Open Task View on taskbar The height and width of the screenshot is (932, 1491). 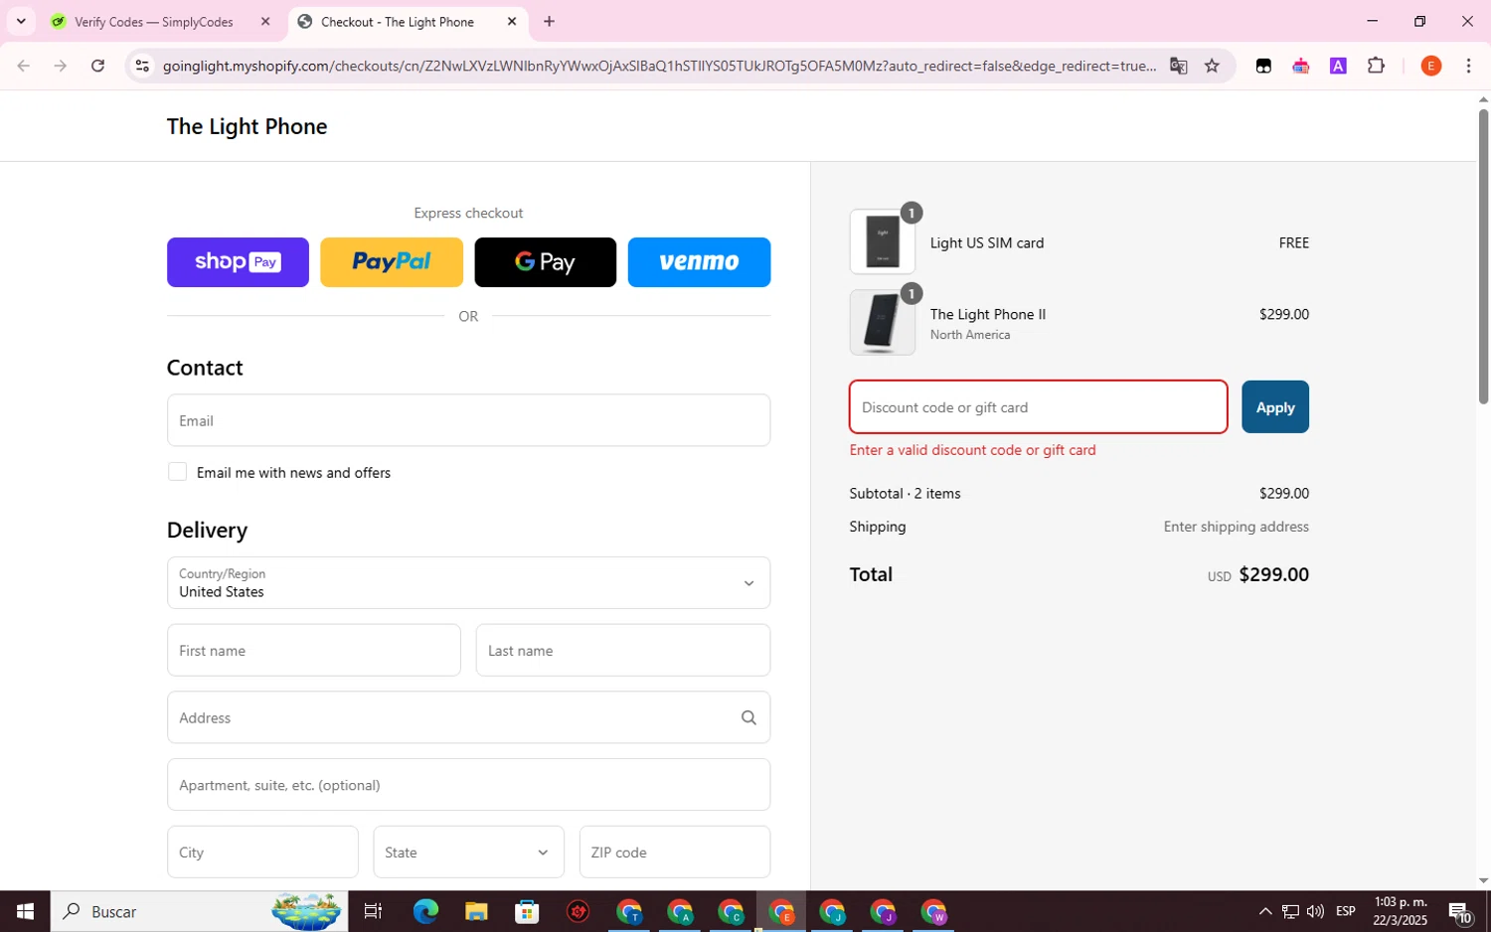373,911
